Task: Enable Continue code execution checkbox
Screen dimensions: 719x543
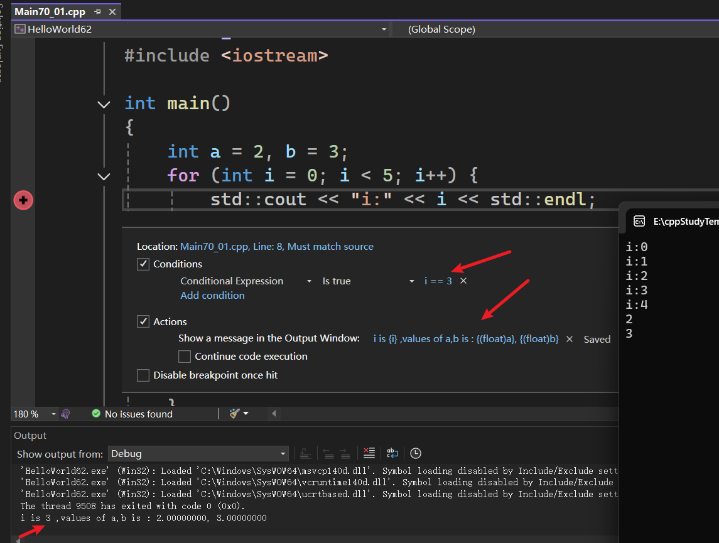Action: tap(185, 357)
